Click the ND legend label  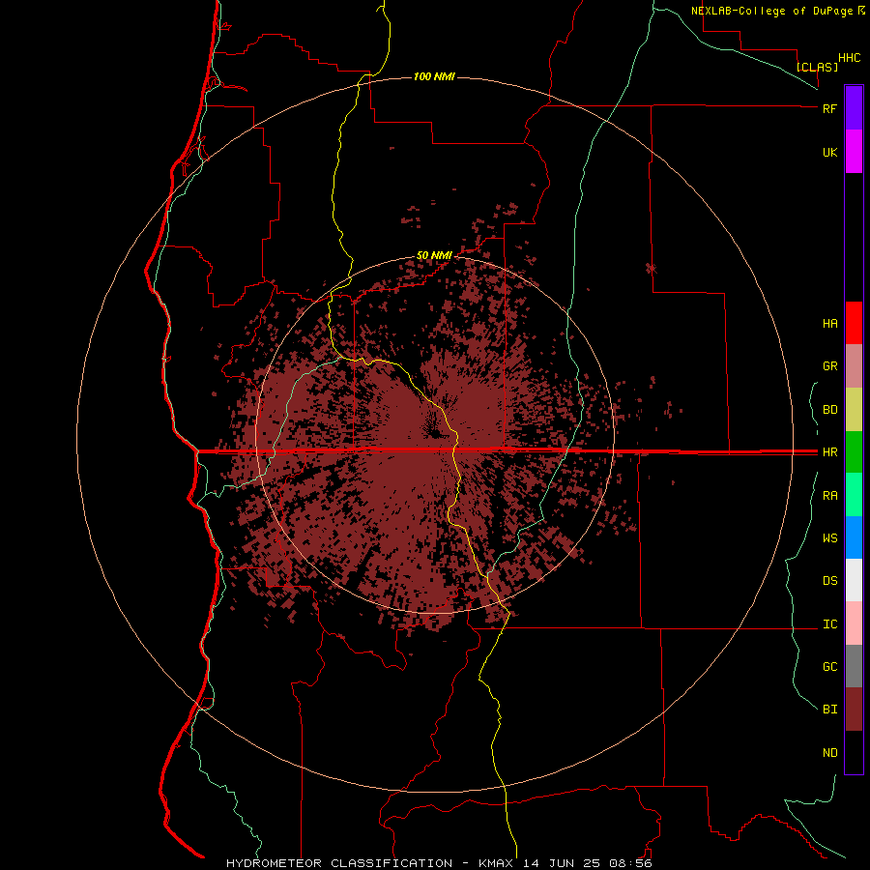click(x=829, y=753)
